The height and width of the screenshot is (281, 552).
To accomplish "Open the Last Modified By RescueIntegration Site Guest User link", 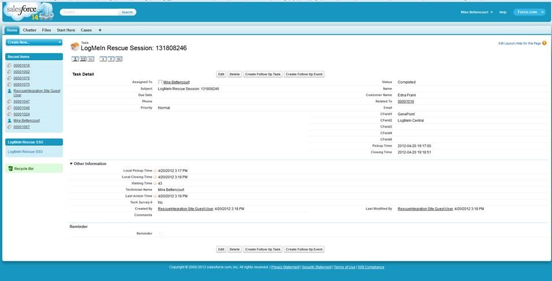I will point(425,209).
